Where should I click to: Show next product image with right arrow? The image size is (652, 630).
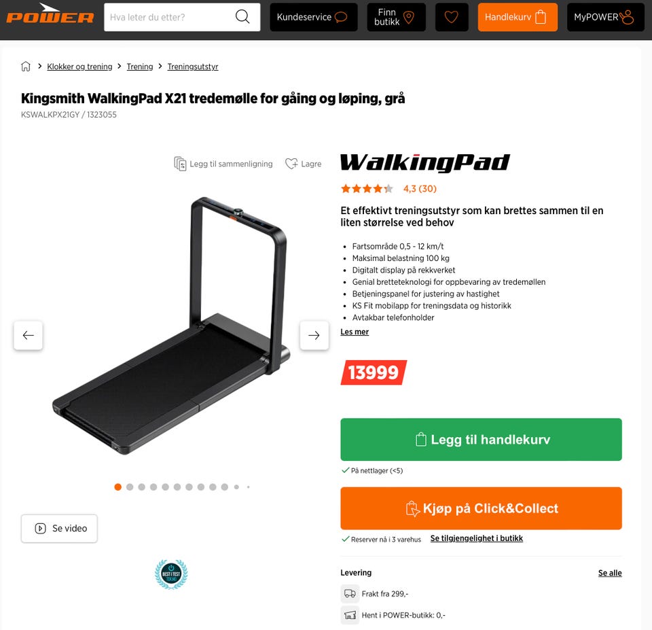click(314, 336)
